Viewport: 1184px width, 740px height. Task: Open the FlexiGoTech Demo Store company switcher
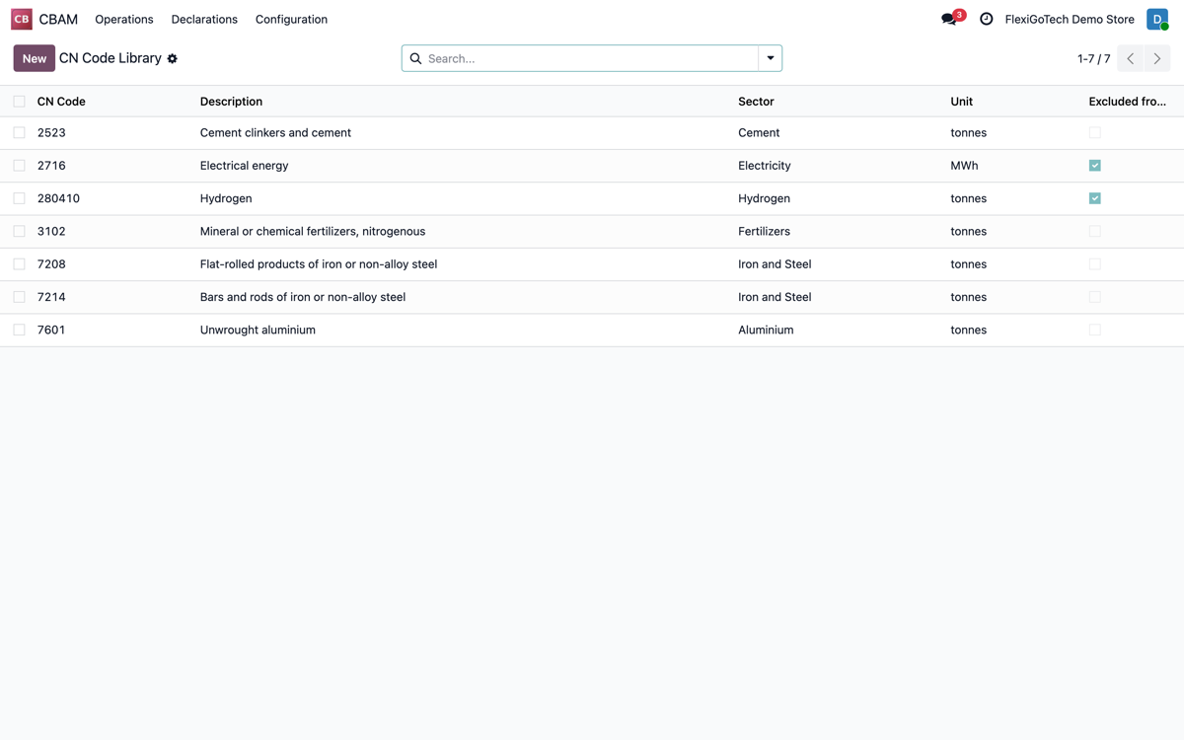(1070, 19)
